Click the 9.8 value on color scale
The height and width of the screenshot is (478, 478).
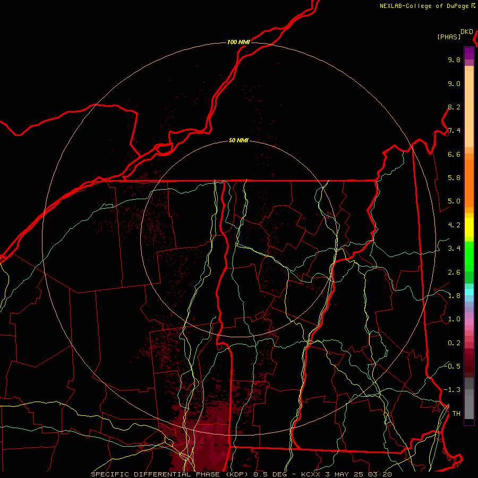tap(454, 59)
